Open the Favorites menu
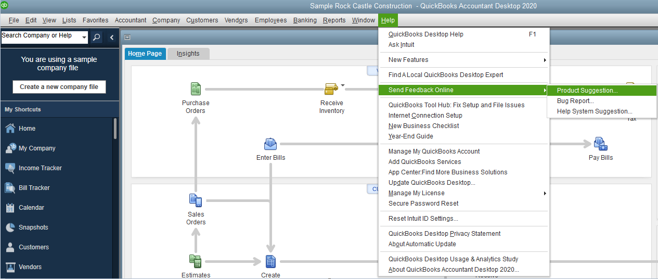Viewport: 658px width, 279px height. 96,20
